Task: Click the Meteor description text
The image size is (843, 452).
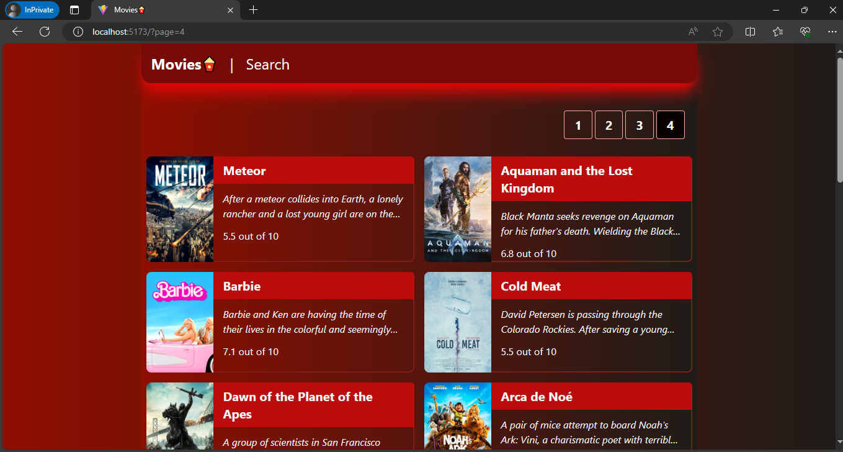Action: 313,207
